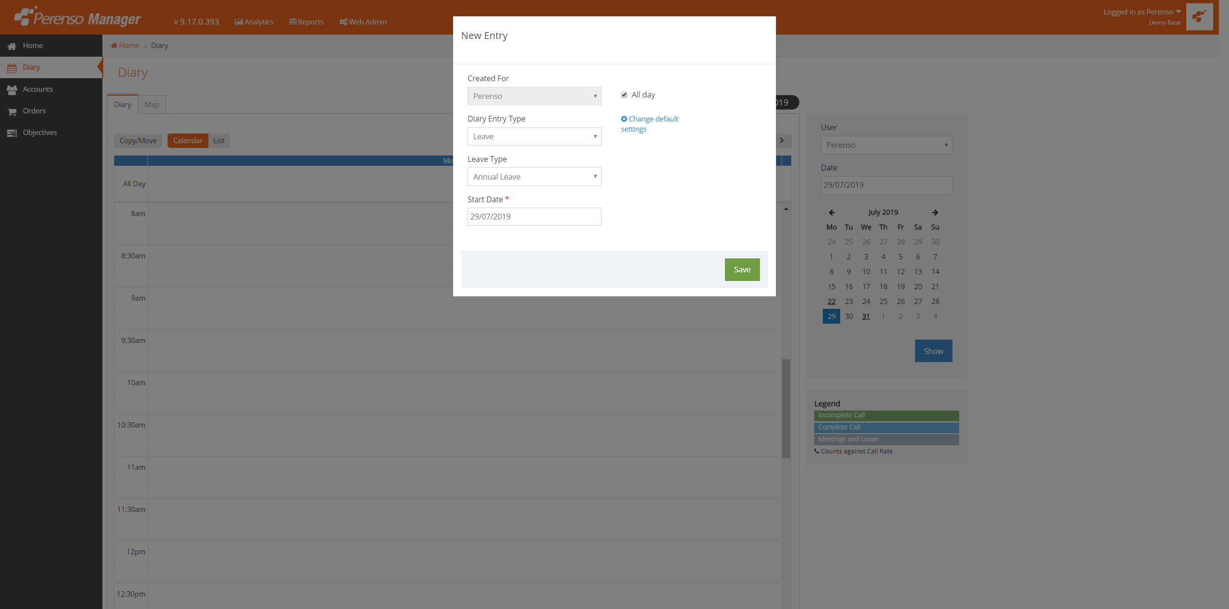Go to previous month in mini calendar
1229x609 pixels.
831,212
